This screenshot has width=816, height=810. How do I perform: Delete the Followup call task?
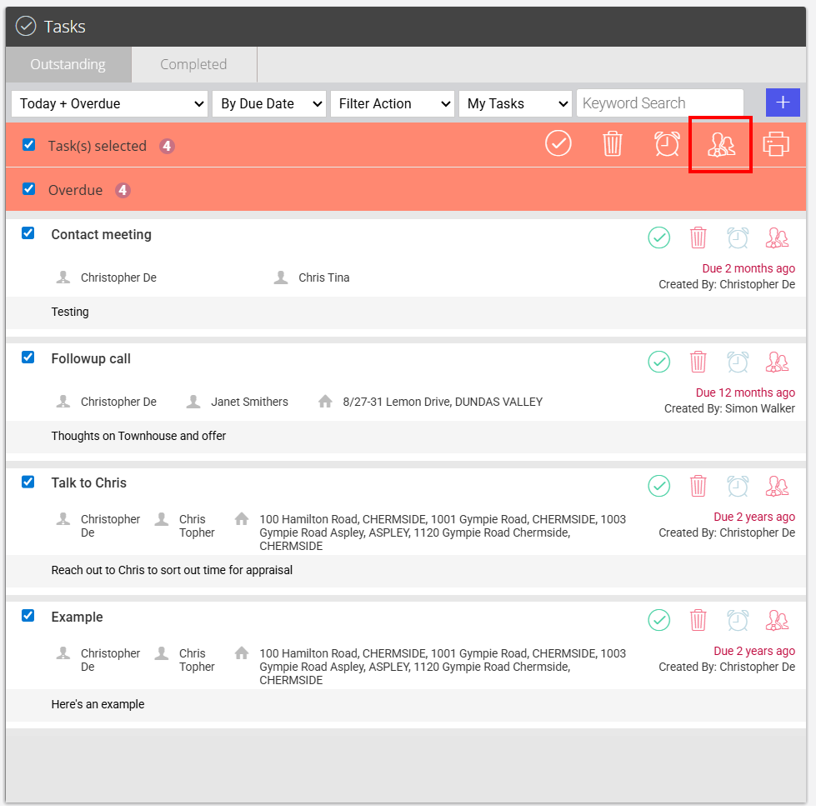pyautogui.click(x=698, y=362)
